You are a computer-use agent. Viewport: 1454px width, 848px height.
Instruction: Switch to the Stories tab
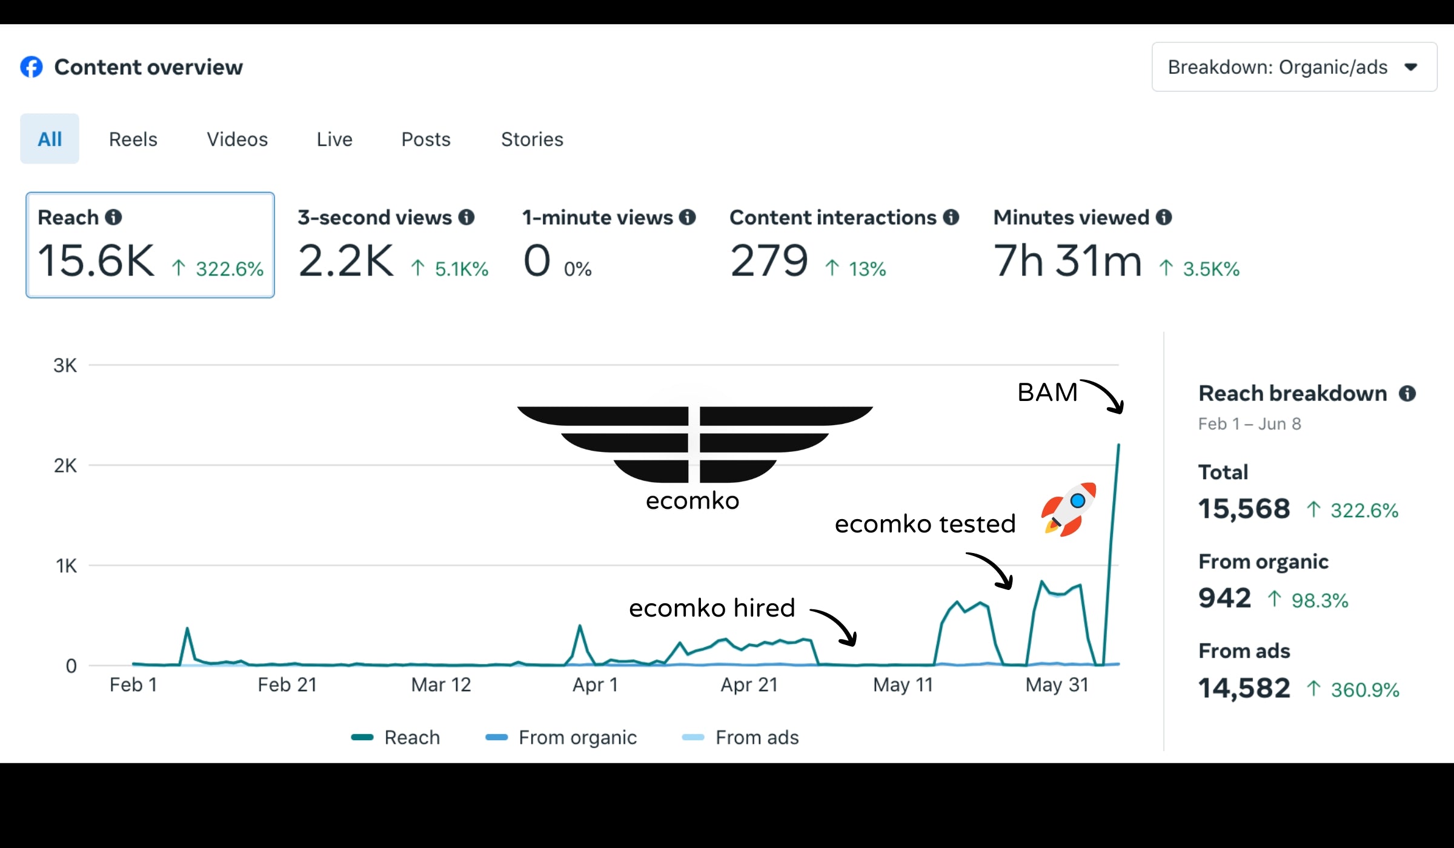[x=532, y=139]
